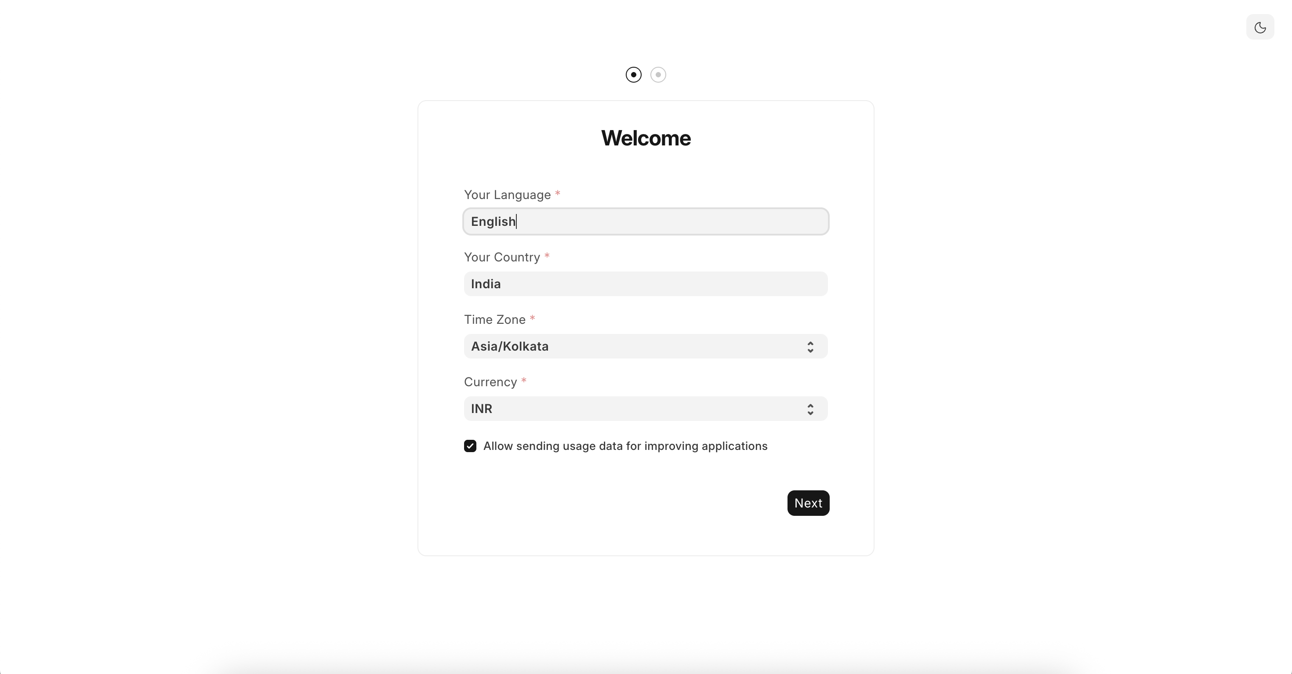Go to the second setup step dot
The height and width of the screenshot is (674, 1292).
click(658, 75)
